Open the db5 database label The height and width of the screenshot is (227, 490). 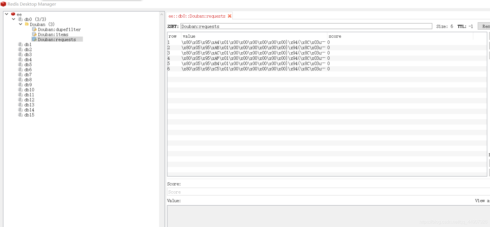(x=28, y=64)
